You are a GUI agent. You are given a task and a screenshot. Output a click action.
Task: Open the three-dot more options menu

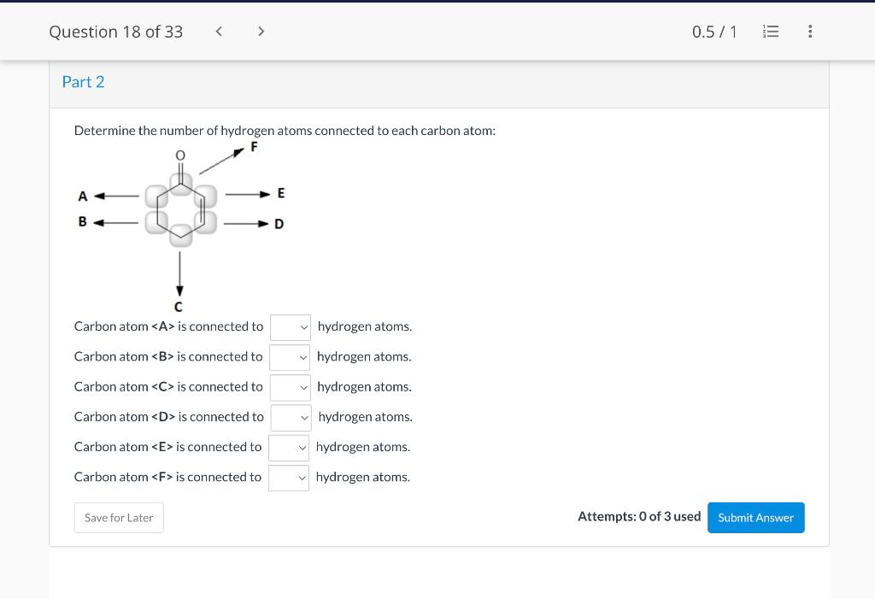coord(810,32)
